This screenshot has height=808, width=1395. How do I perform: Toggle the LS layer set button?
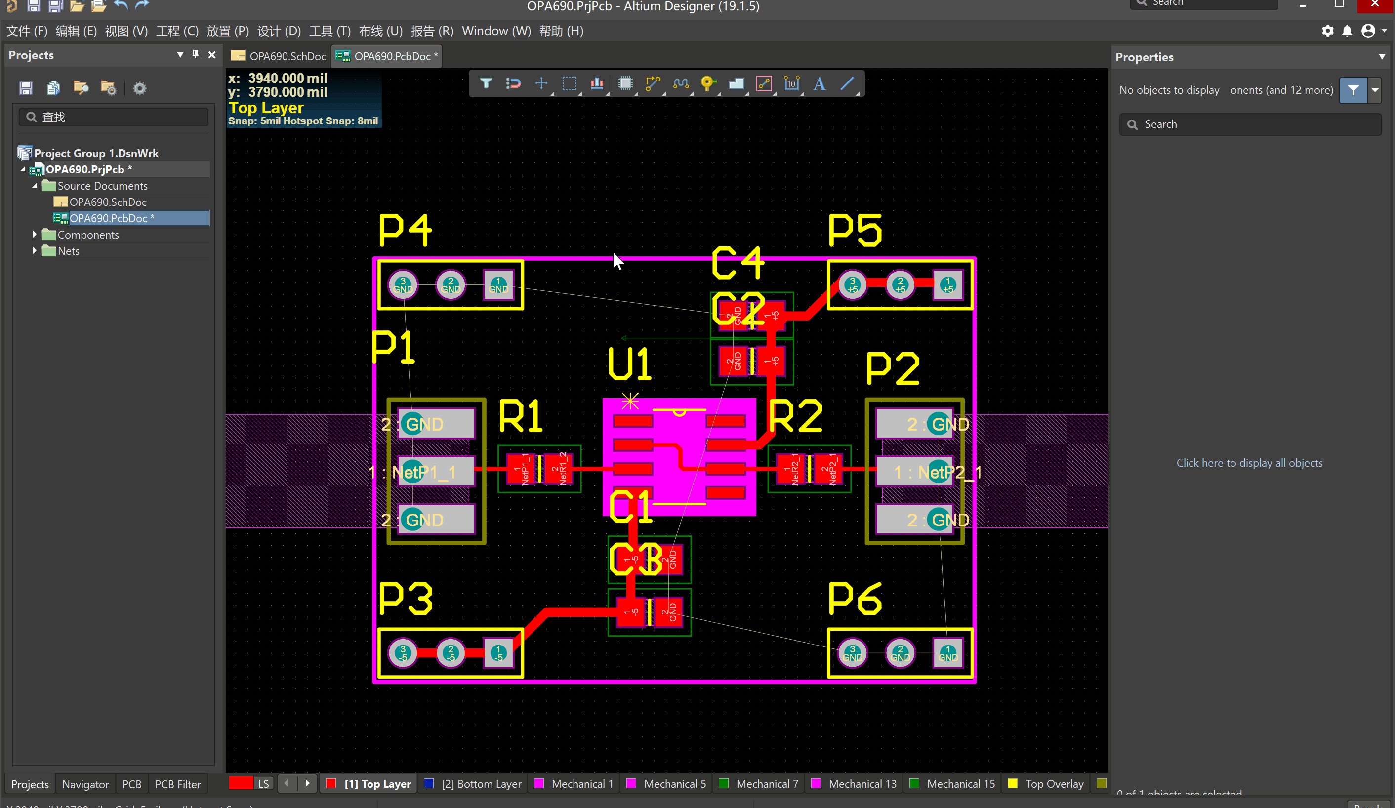[263, 784]
